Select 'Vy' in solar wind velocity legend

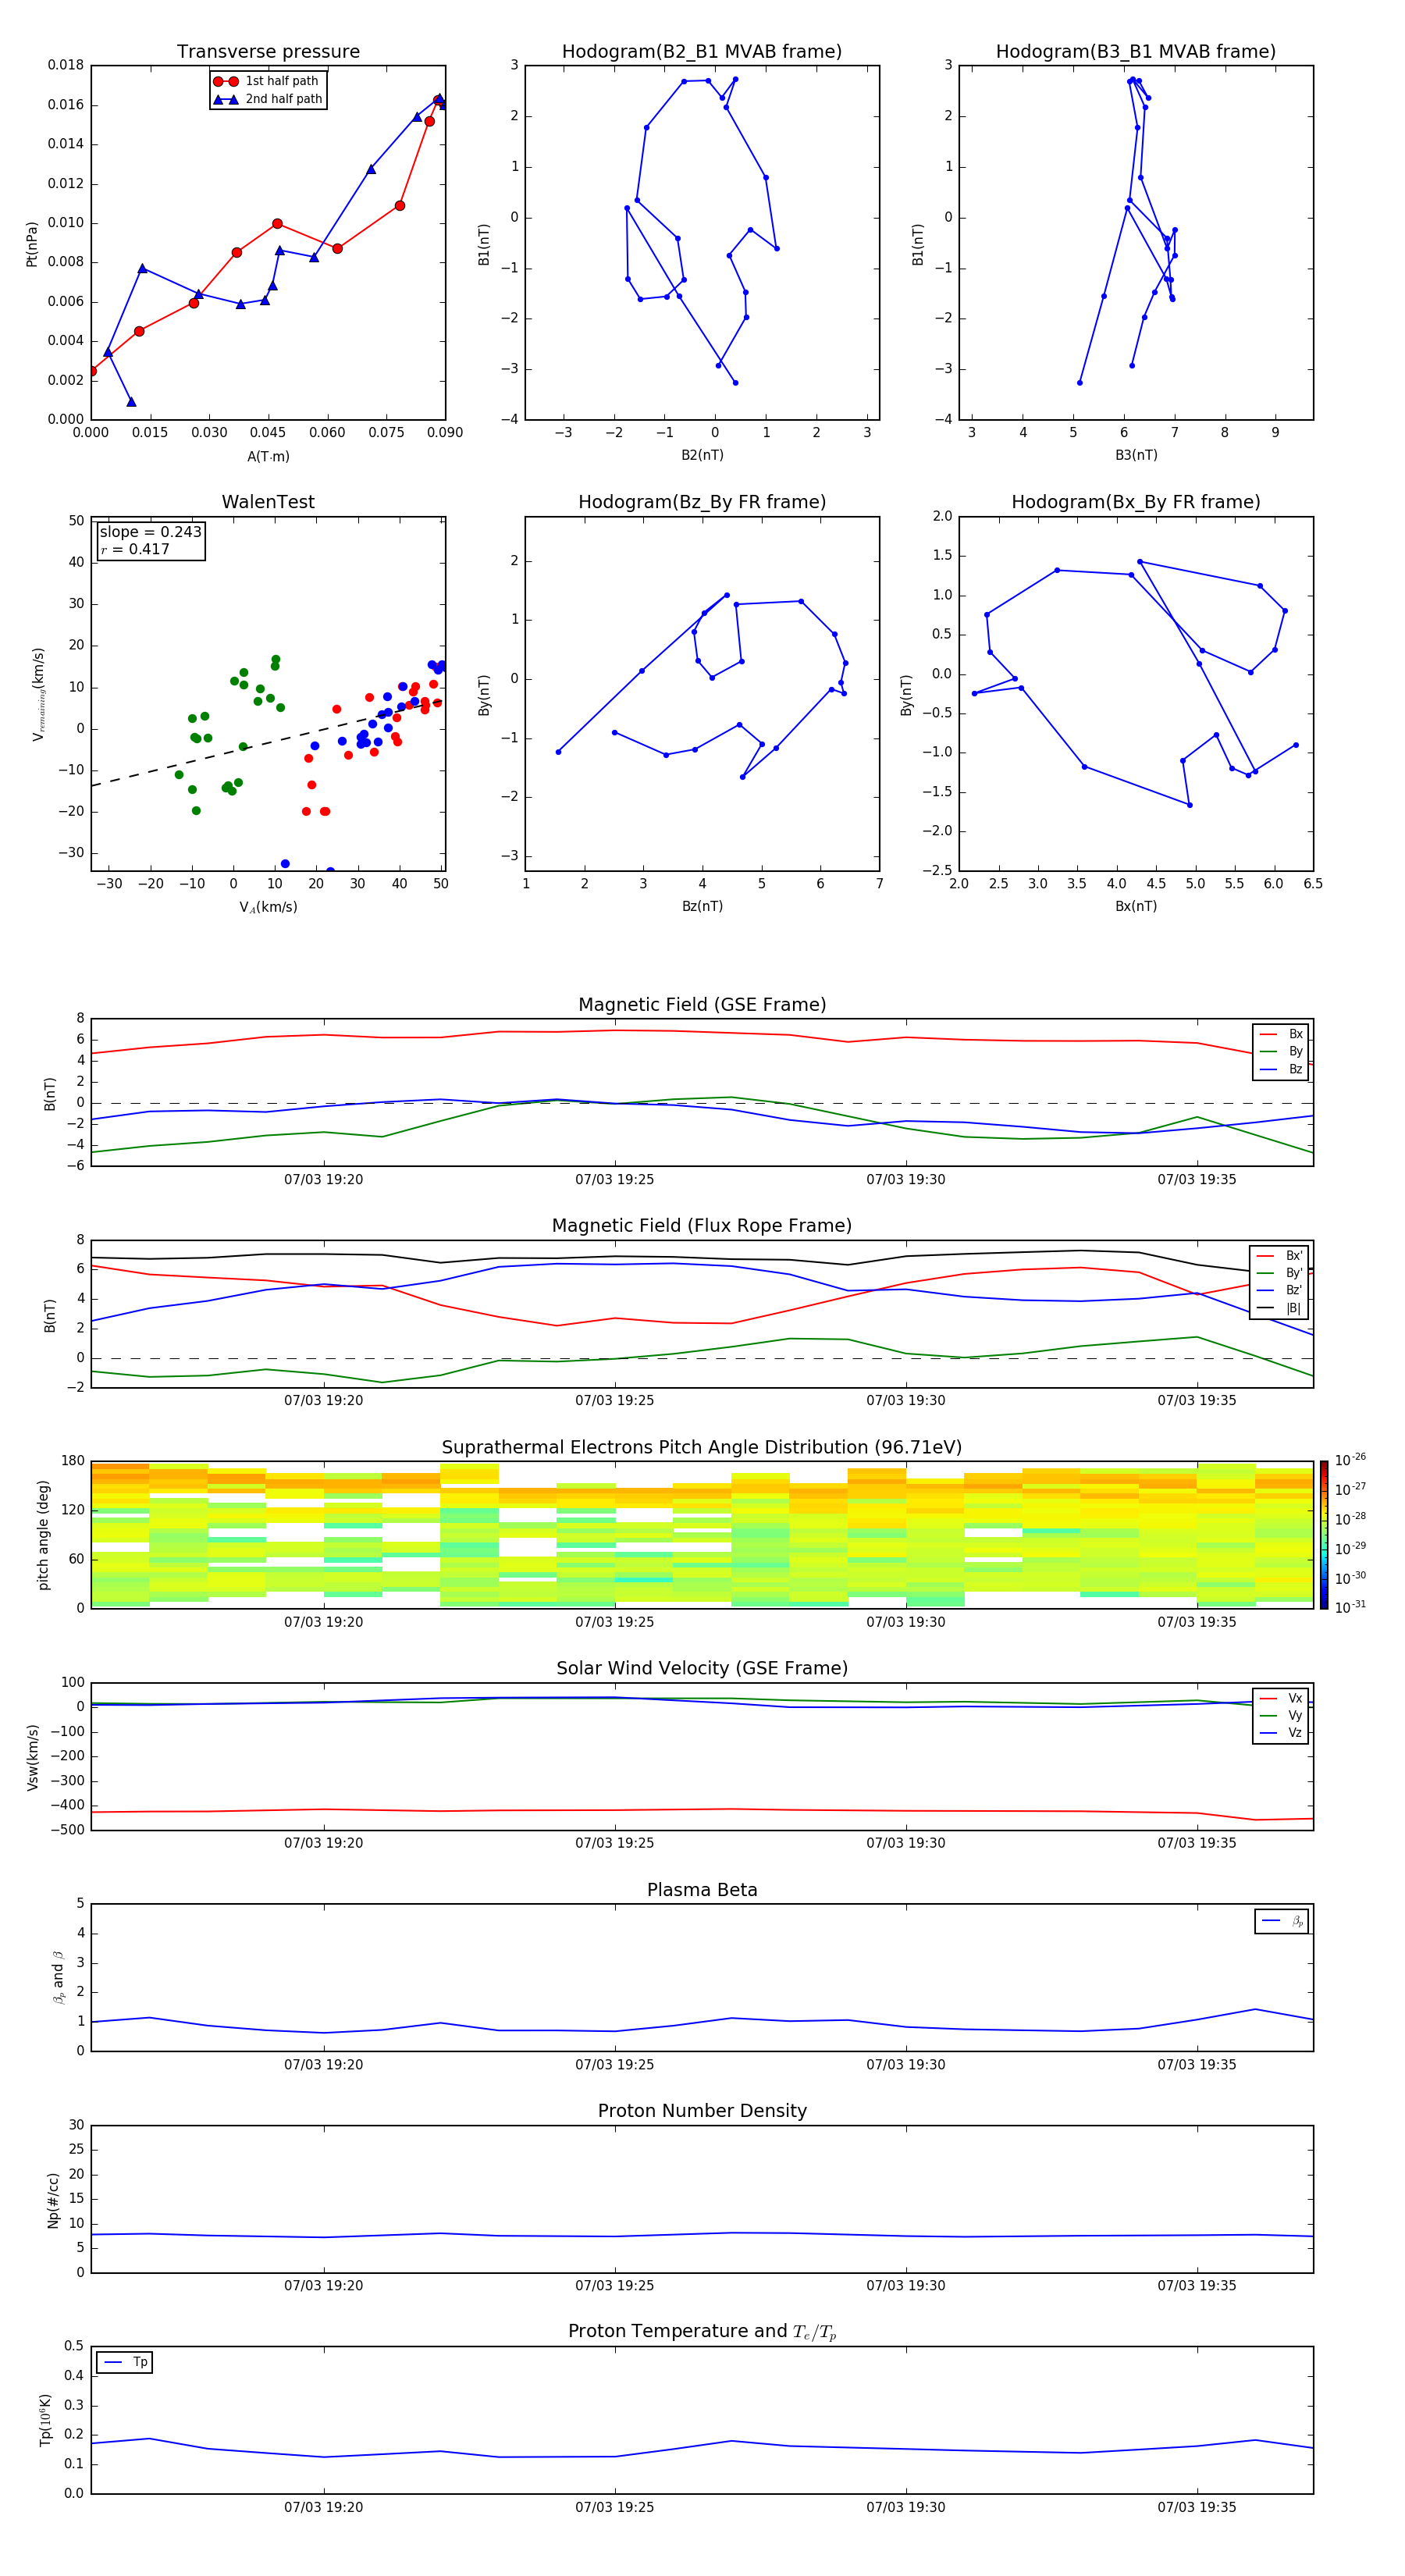(1282, 1716)
